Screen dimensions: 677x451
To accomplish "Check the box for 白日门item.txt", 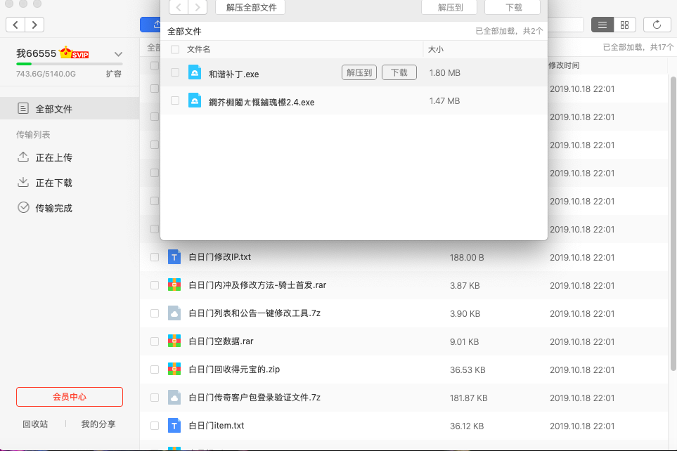I will (x=155, y=426).
